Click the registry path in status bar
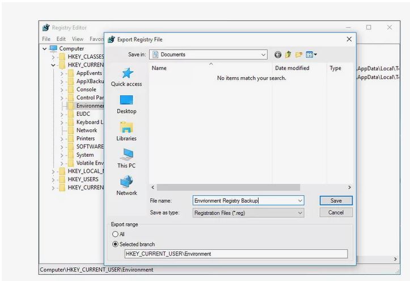This screenshot has width=410, height=281. 96,270
